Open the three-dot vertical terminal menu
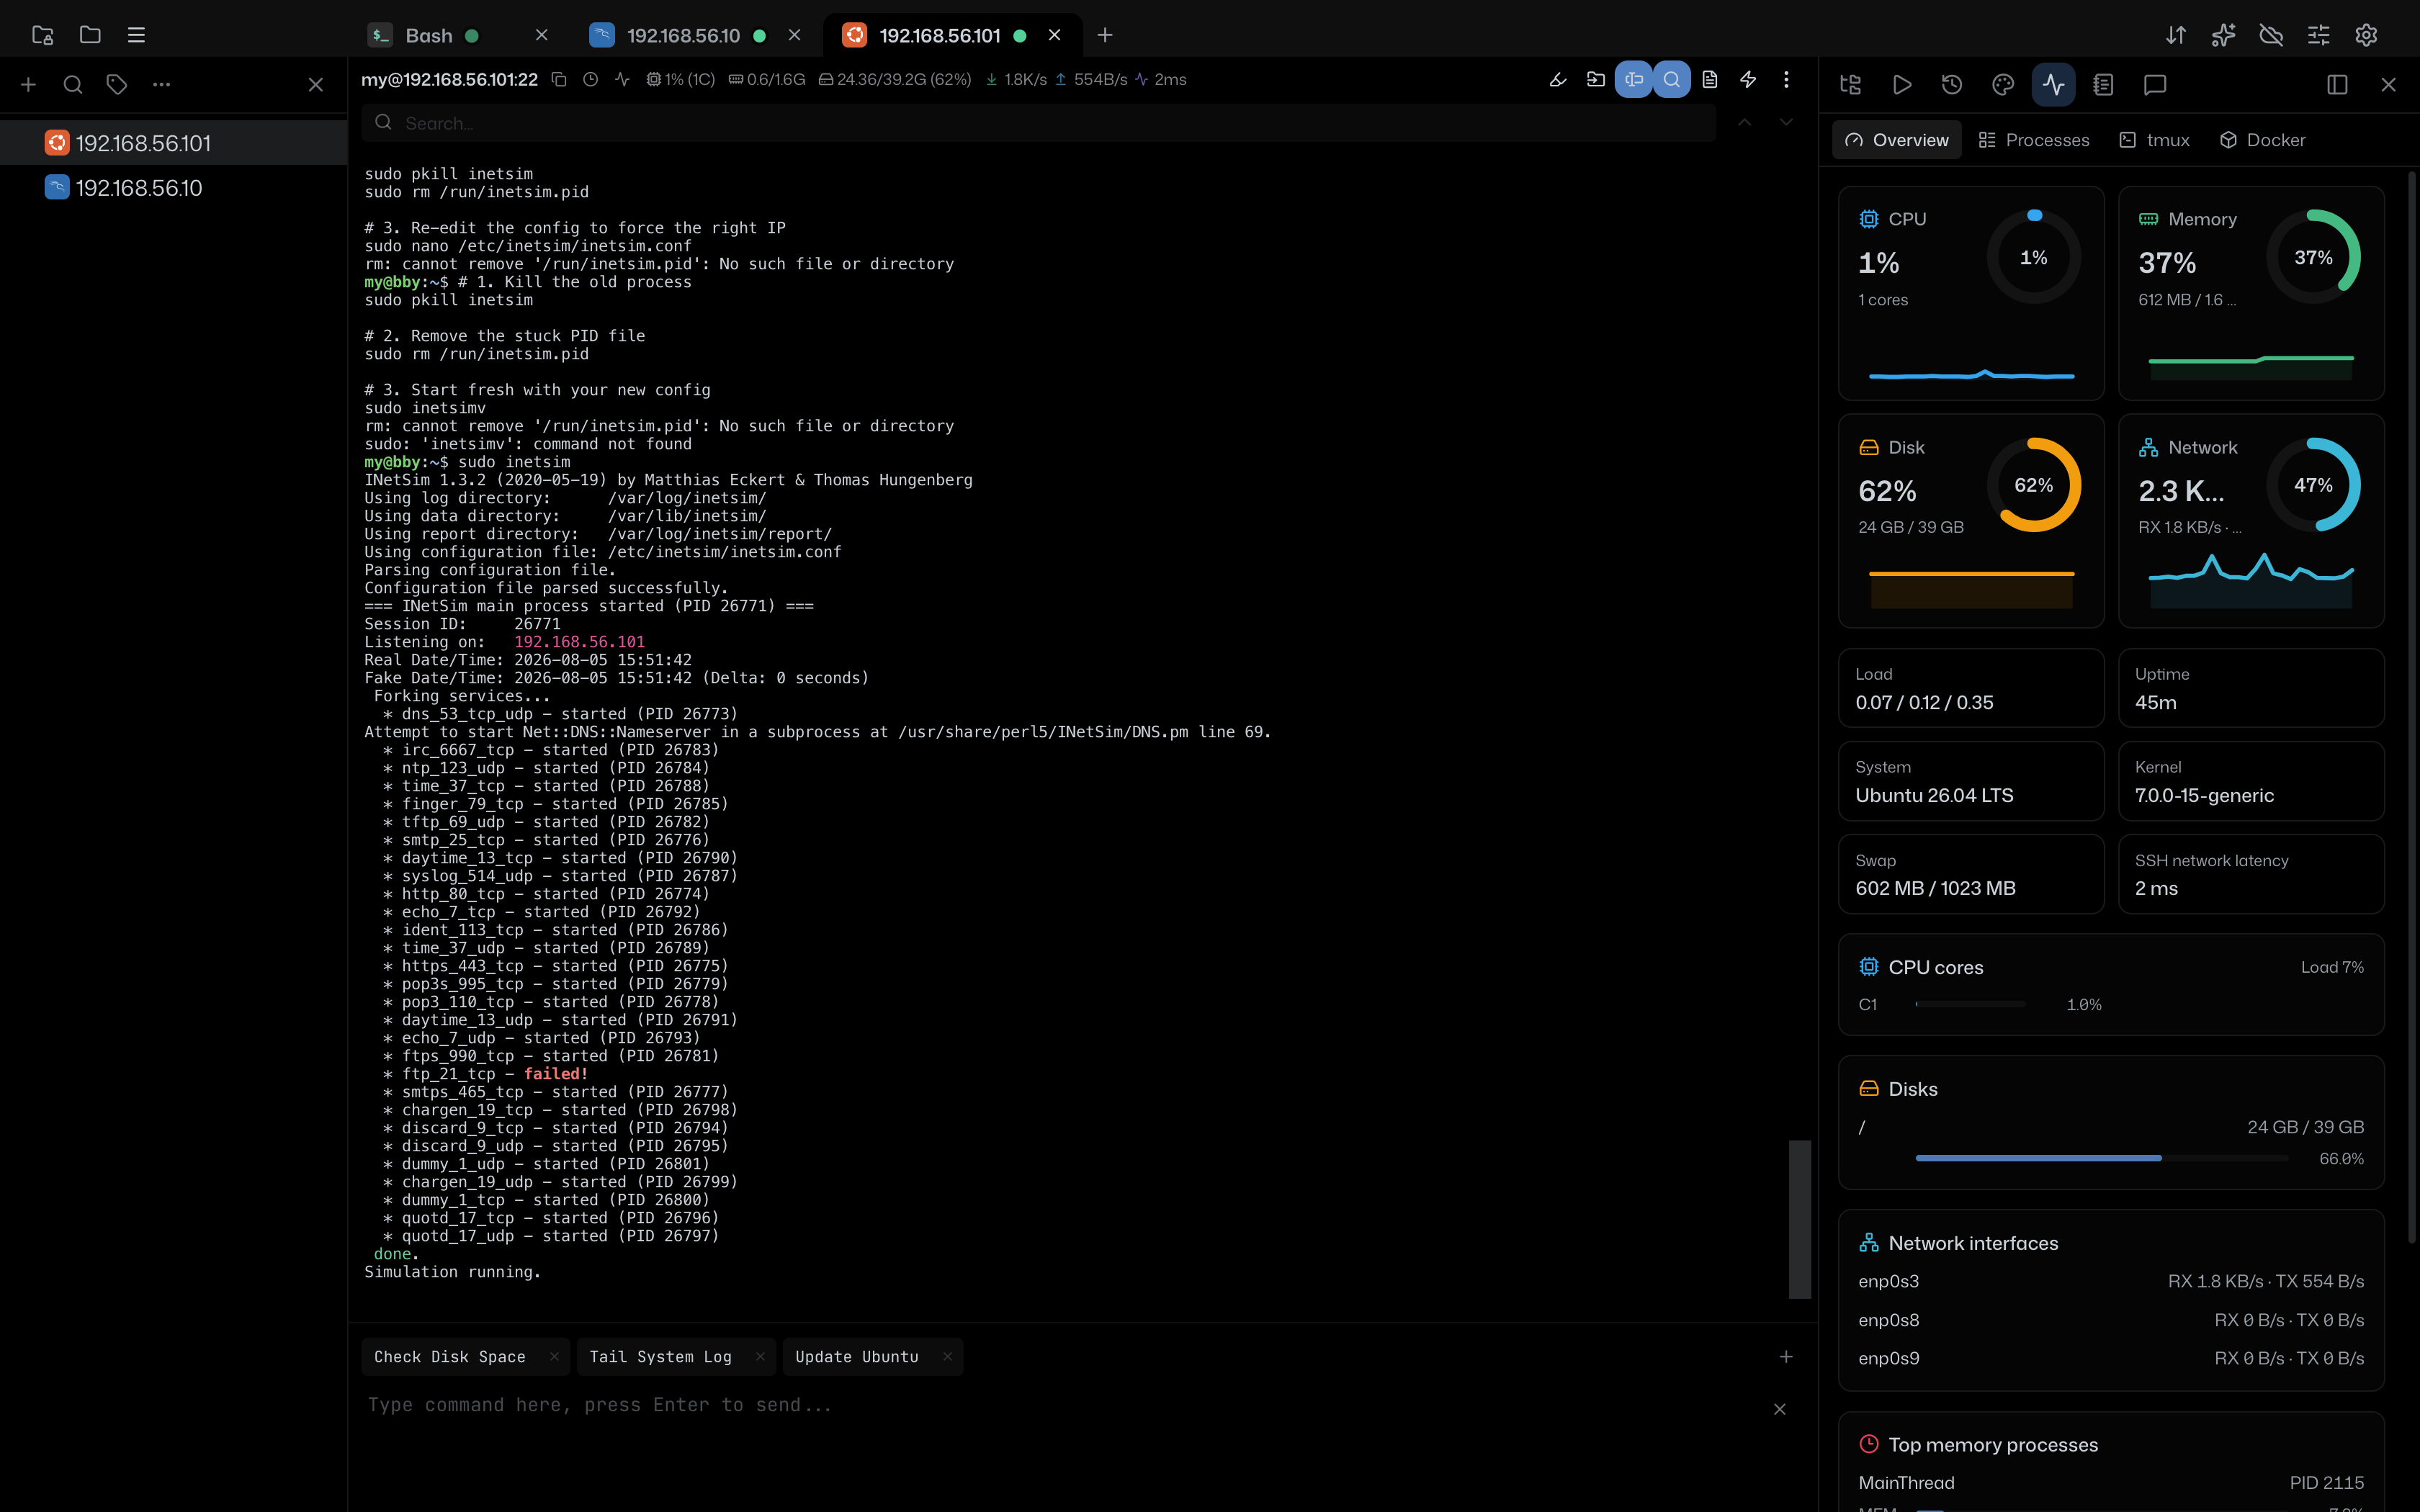The height and width of the screenshot is (1512, 2420). click(x=1786, y=79)
